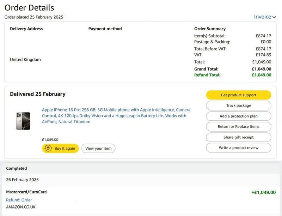Click the Refund Total amount £1,049.00
This screenshot has width=282, height=216.
point(262,75)
